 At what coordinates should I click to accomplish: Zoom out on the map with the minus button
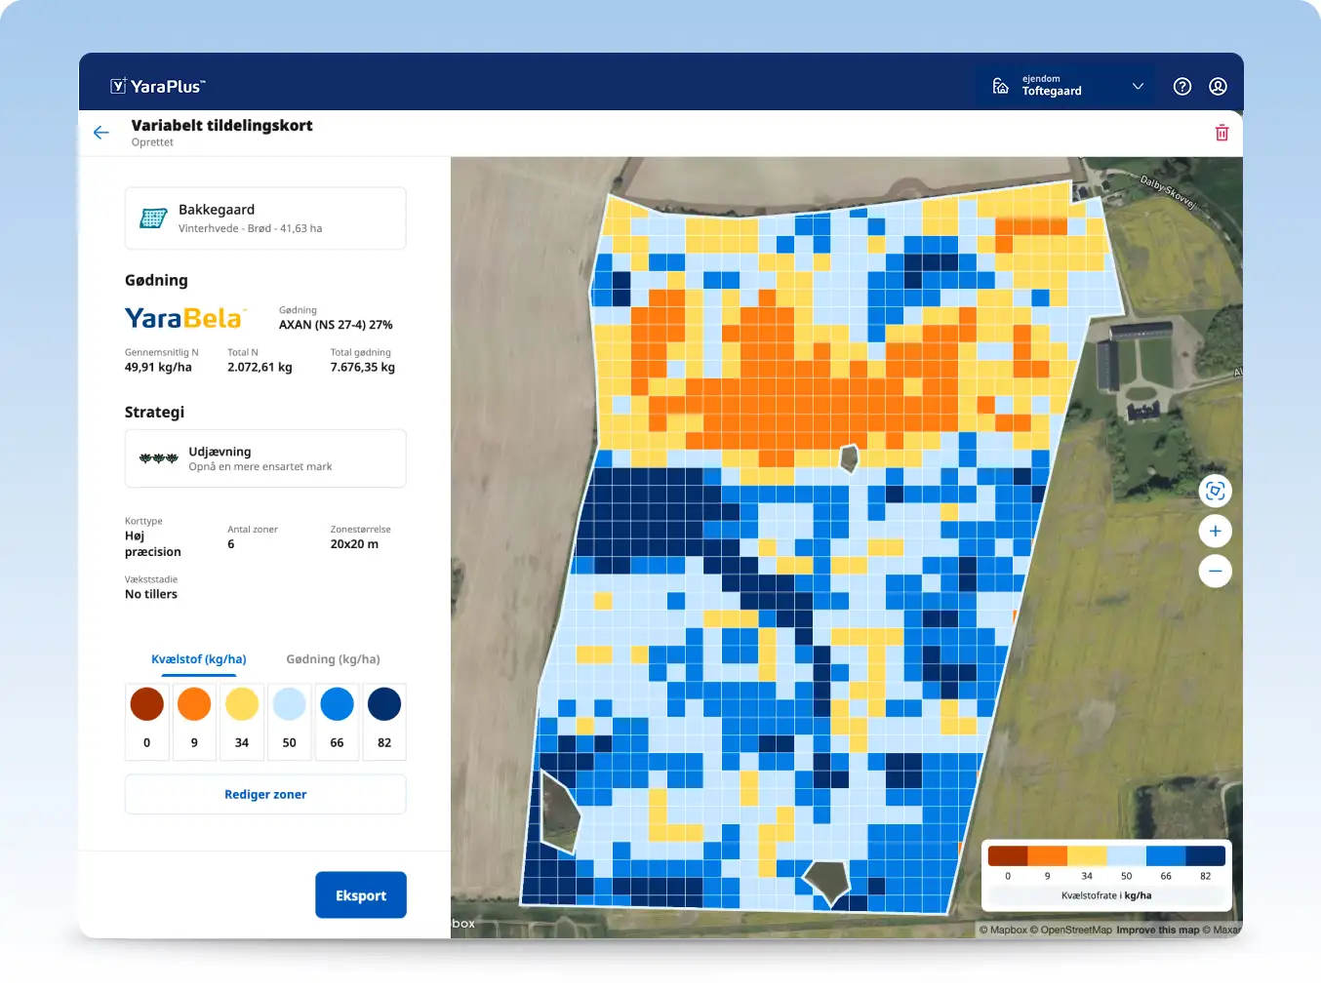pyautogui.click(x=1215, y=572)
